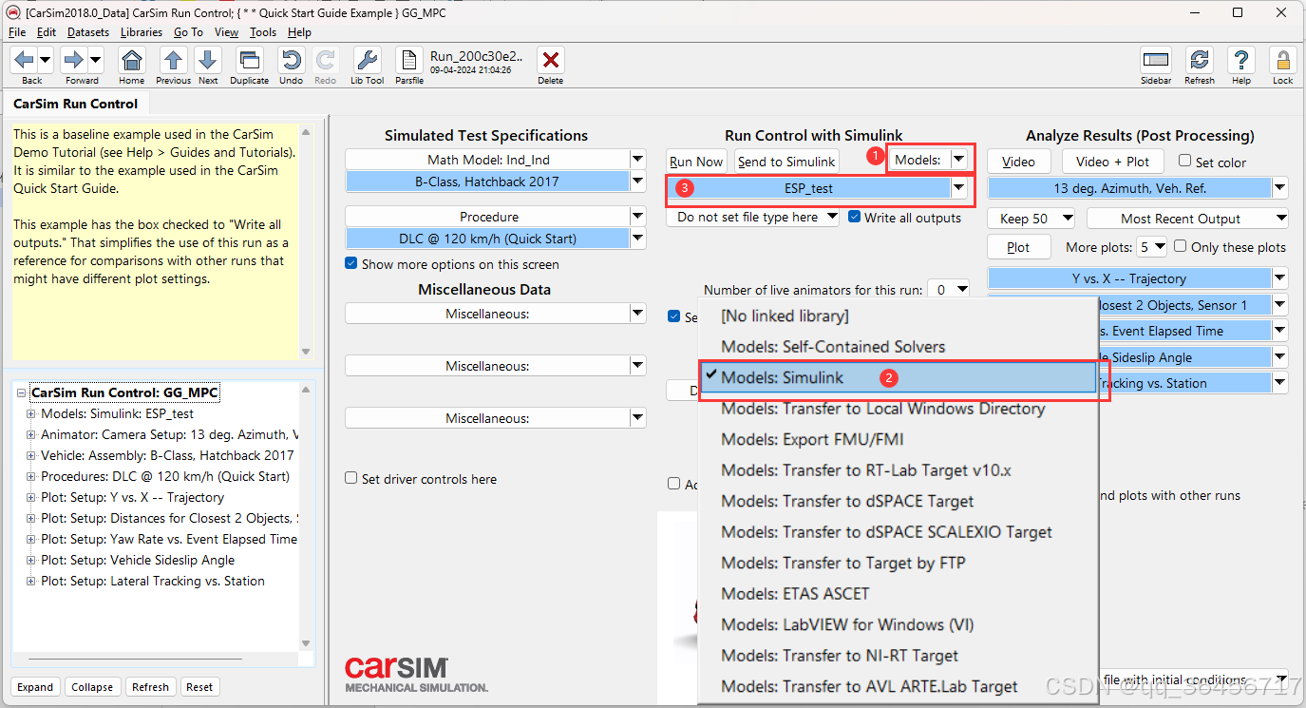Viewport: 1306px width, 708px height.
Task: Click the Undo toolbar icon
Action: (x=291, y=61)
